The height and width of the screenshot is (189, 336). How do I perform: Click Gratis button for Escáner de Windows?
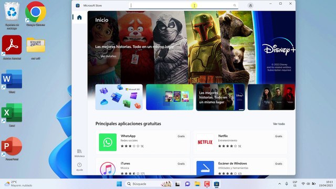tap(279, 164)
